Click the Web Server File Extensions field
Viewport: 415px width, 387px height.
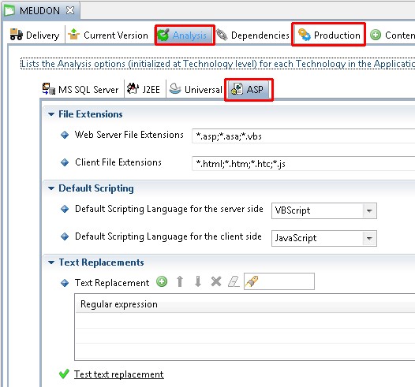303,136
